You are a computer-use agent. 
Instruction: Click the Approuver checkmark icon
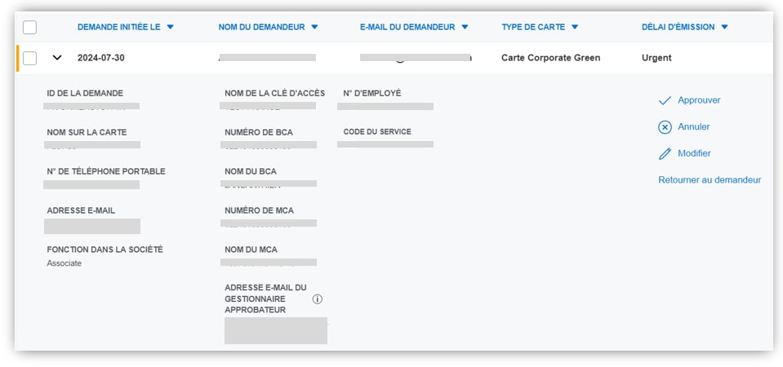[x=665, y=100]
